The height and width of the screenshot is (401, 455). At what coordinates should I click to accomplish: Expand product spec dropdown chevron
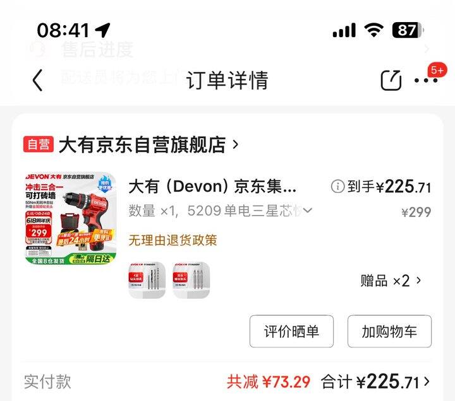(x=308, y=210)
